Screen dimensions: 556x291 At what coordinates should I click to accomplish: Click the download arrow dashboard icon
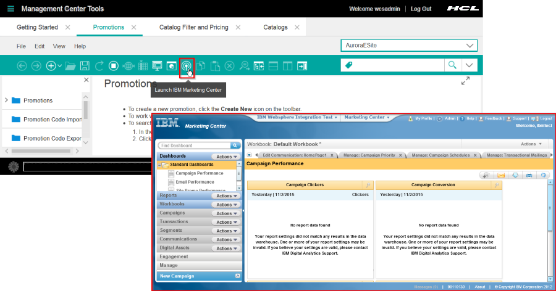pyautogui.click(x=515, y=175)
